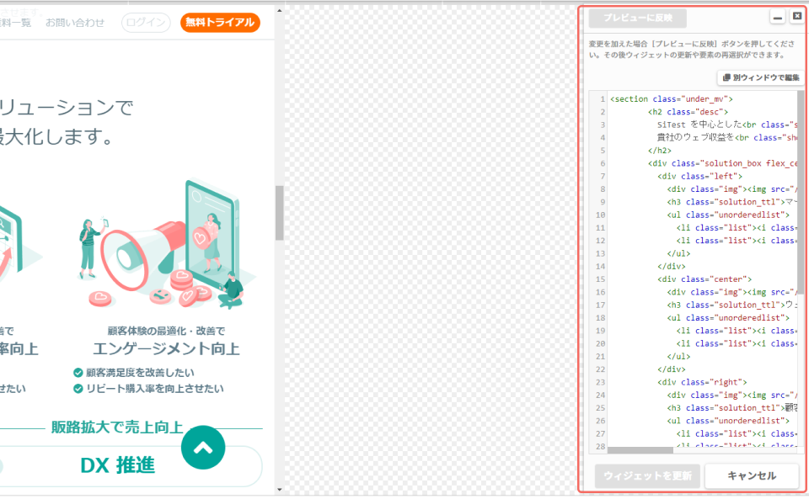Screen dimensions: 809x499
Task: Click the closing ul tag on line 13
Action: click(678, 253)
